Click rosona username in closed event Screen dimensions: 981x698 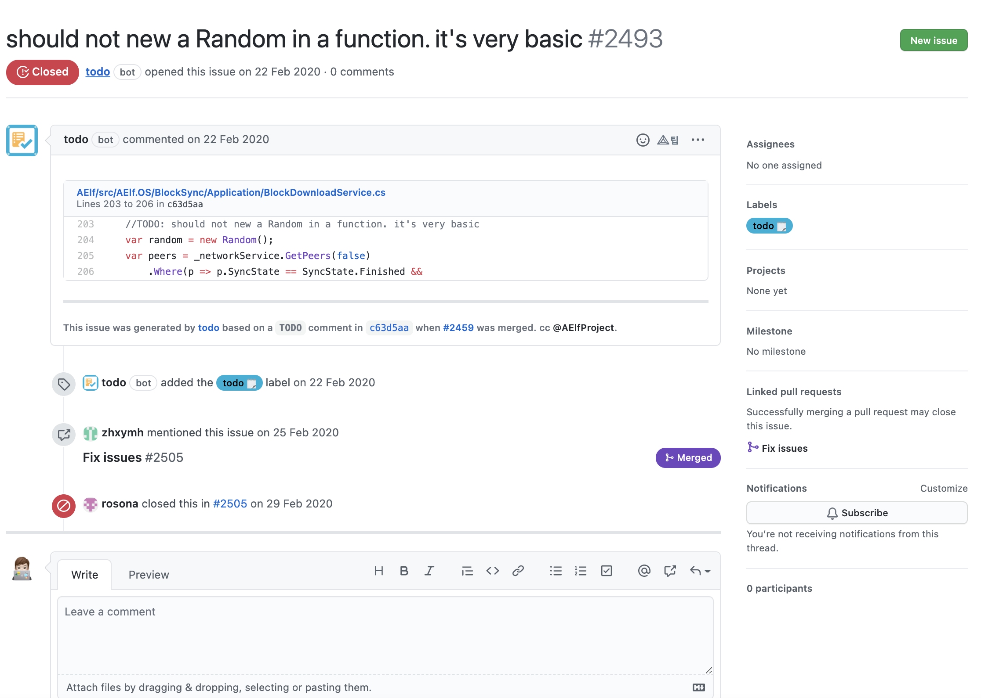(120, 504)
